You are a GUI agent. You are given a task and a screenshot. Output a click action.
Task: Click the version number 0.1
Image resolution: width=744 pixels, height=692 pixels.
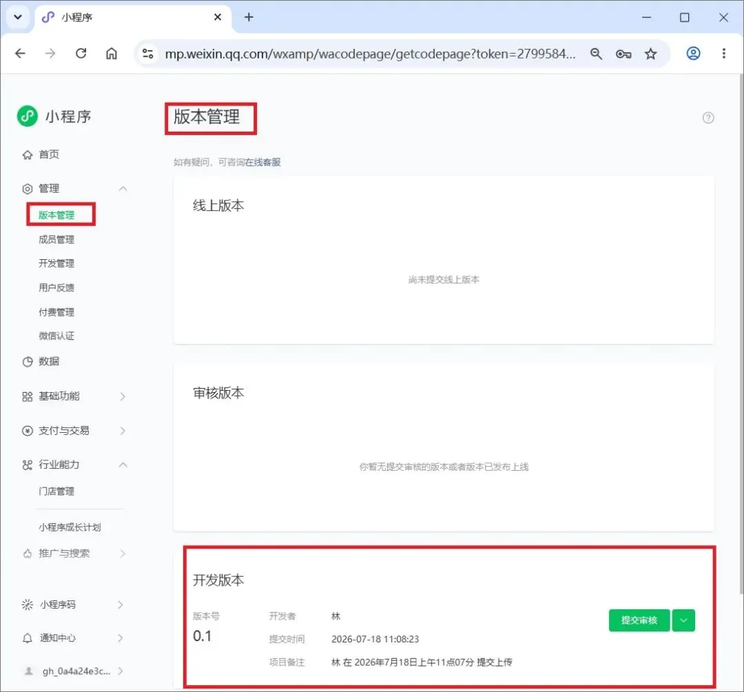pos(202,636)
